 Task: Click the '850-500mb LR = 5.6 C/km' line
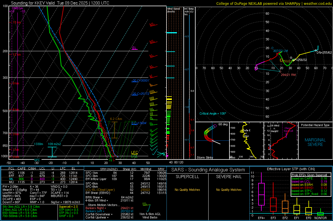(20, 213)
